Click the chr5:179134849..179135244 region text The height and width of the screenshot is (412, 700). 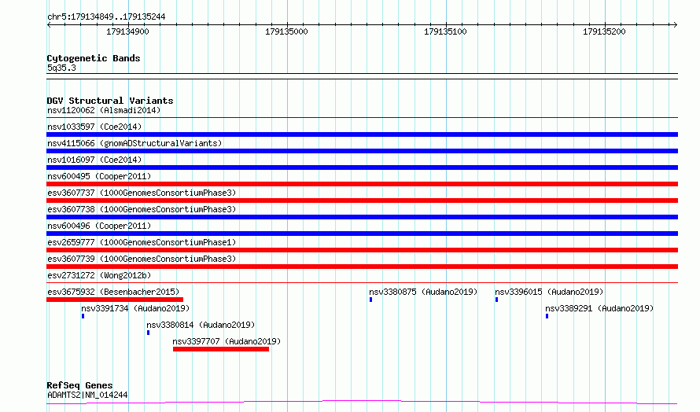pyautogui.click(x=106, y=17)
